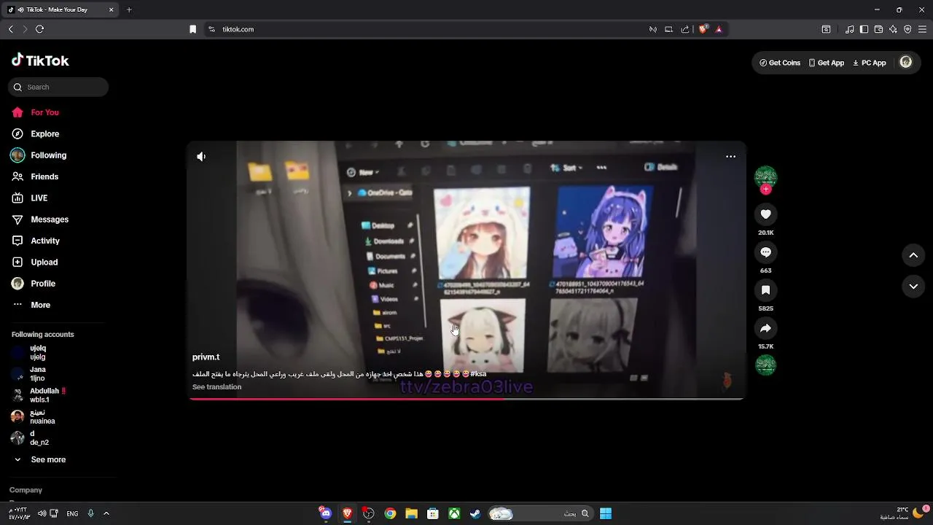Screen dimensions: 933x525
Task: Go back with the browser back arrow
Action: click(10, 29)
